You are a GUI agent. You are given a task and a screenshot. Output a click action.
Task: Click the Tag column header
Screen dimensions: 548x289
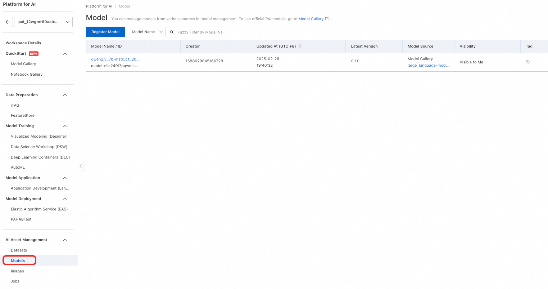coord(529,46)
